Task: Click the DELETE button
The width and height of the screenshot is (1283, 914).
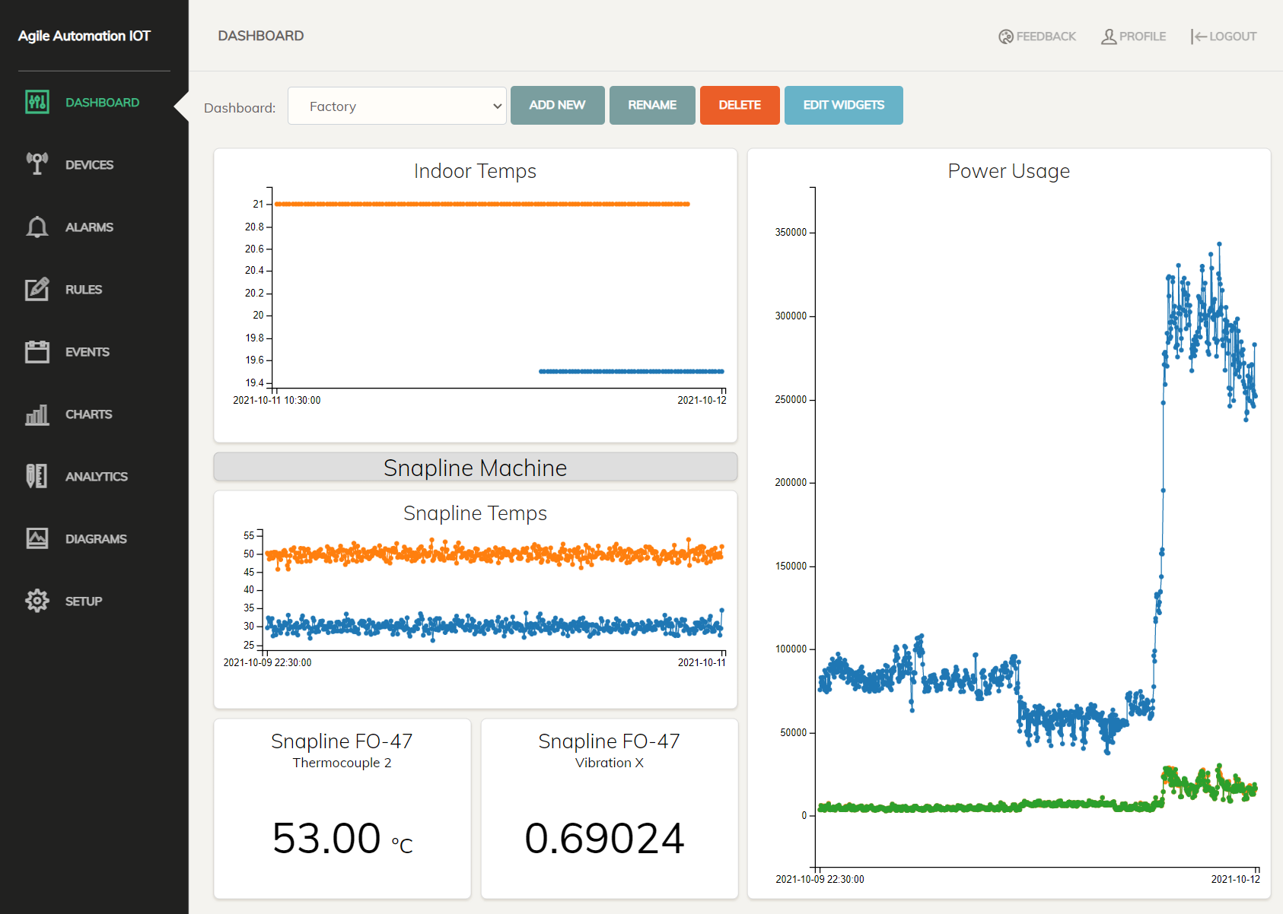Action: coord(739,105)
